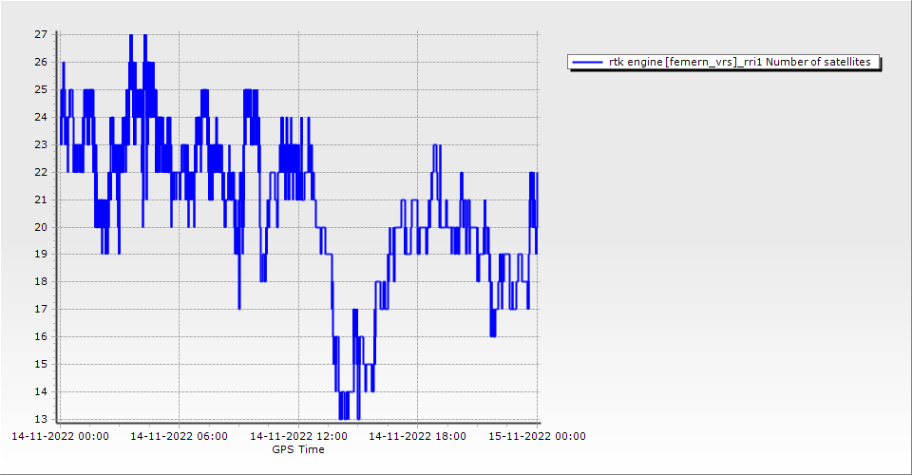Click the y-axis tick label 13
912x475 pixels.
click(x=41, y=420)
